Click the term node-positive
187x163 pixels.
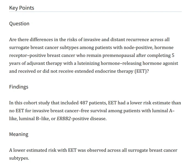point(138,47)
